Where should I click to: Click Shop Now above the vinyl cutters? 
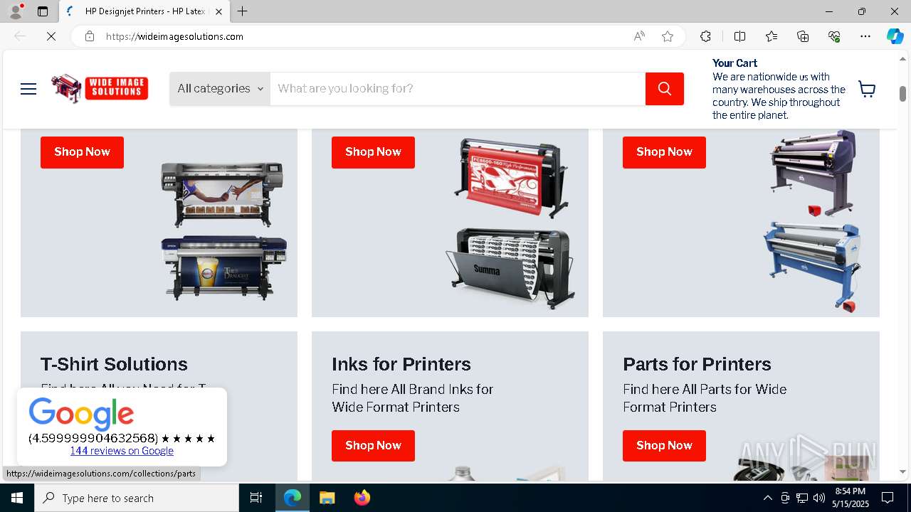pyautogui.click(x=373, y=152)
